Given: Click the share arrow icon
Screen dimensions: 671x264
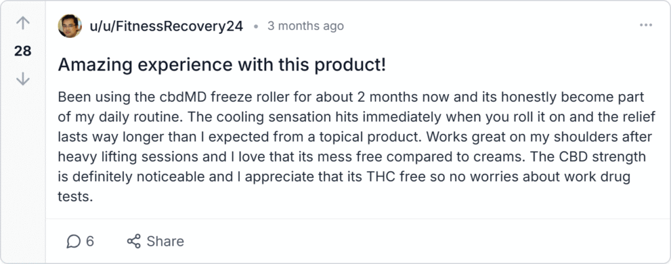Looking at the screenshot, I should click(134, 241).
